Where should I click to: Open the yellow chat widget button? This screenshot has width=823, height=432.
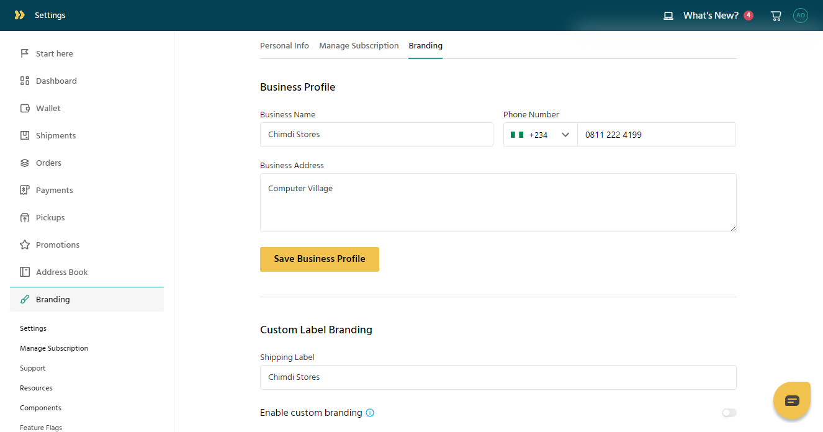pyautogui.click(x=792, y=400)
